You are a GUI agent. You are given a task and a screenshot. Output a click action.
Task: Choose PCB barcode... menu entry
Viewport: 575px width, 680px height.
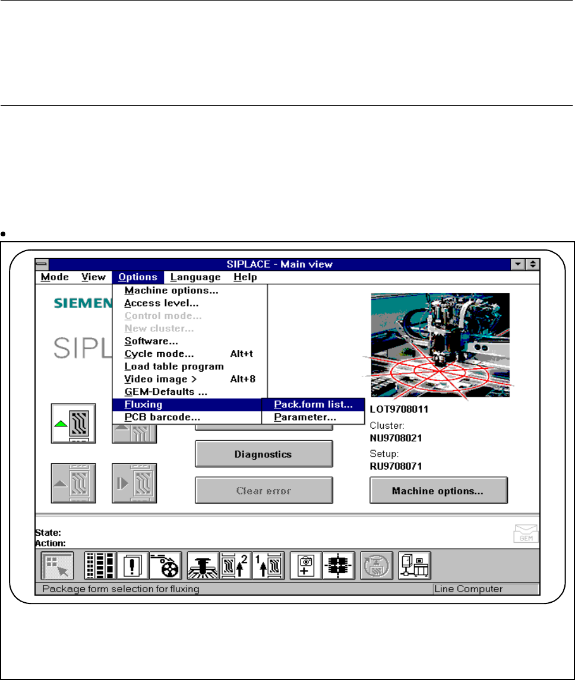pos(187,417)
